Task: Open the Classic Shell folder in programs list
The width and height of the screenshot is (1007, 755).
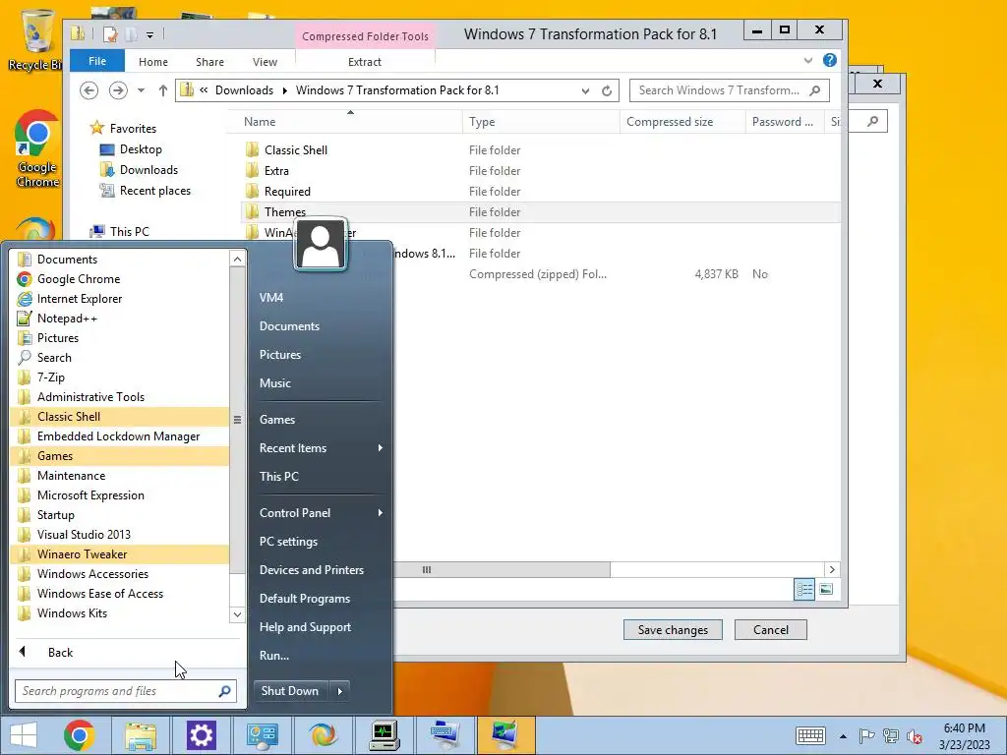Action: [120, 416]
